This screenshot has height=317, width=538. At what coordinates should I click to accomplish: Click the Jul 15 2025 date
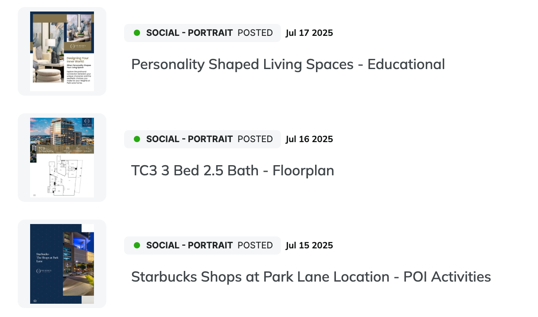tap(309, 245)
